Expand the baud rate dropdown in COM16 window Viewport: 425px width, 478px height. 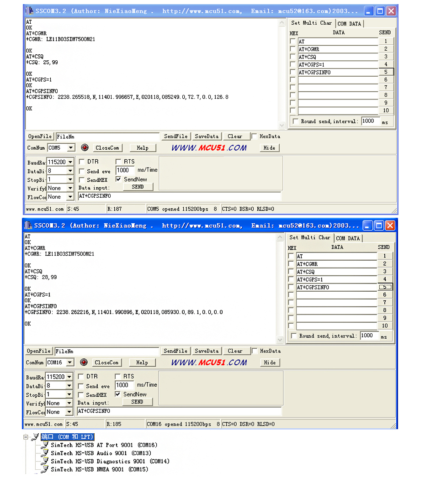69,377
